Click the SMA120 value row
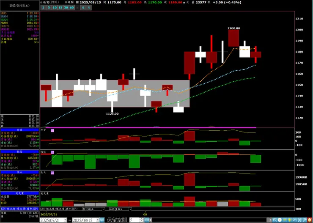The image size is (313, 223). point(19,26)
